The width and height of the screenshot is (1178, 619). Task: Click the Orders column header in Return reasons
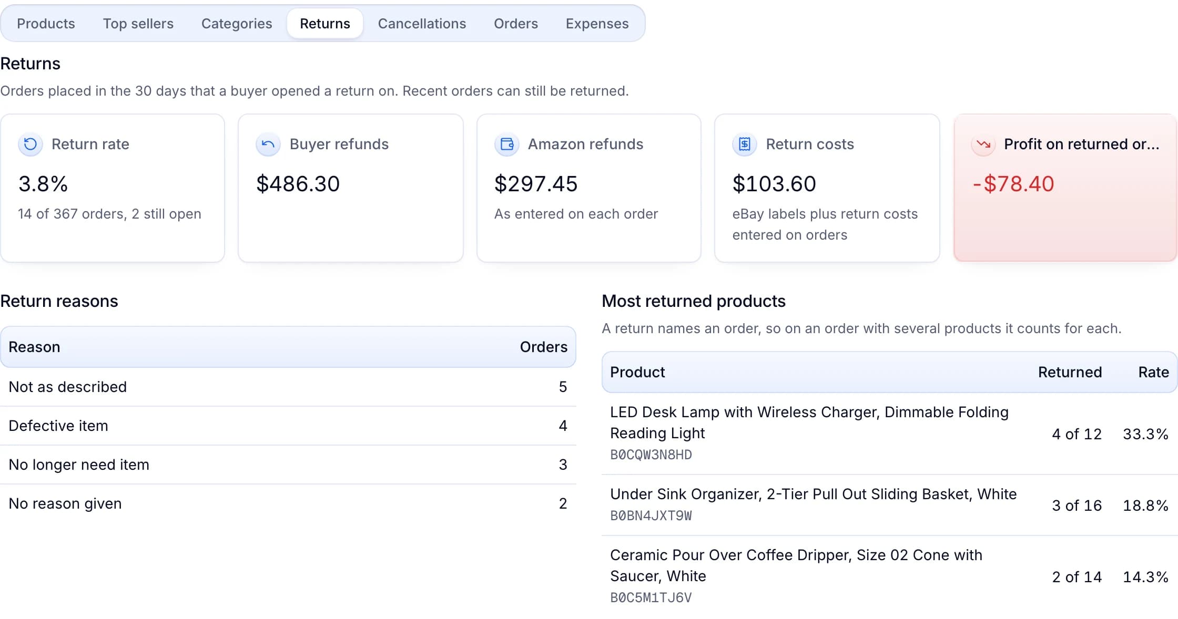pos(544,347)
